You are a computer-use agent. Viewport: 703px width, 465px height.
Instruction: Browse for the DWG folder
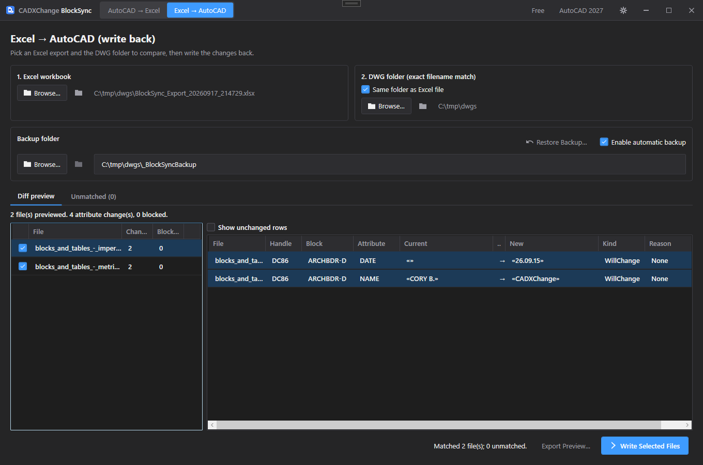tap(386, 106)
